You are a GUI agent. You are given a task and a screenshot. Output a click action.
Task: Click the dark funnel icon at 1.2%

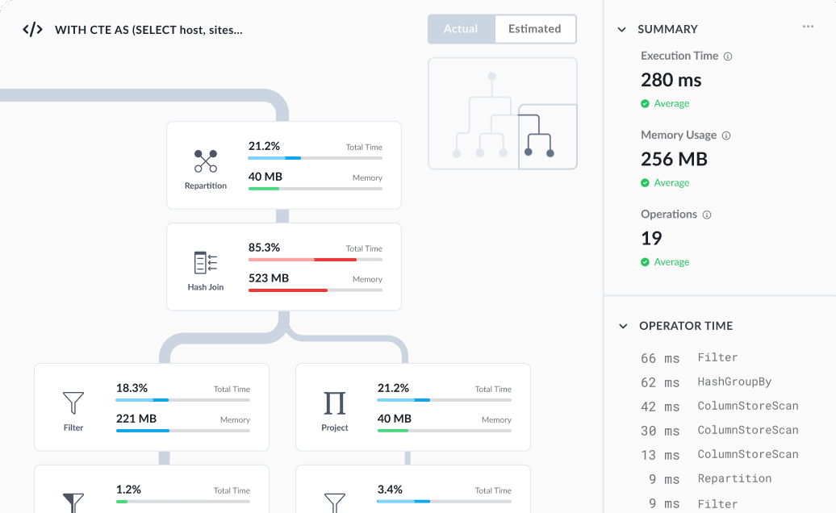pyautogui.click(x=73, y=503)
